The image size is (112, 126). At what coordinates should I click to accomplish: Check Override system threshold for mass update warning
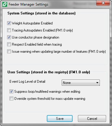[x=11, y=99]
